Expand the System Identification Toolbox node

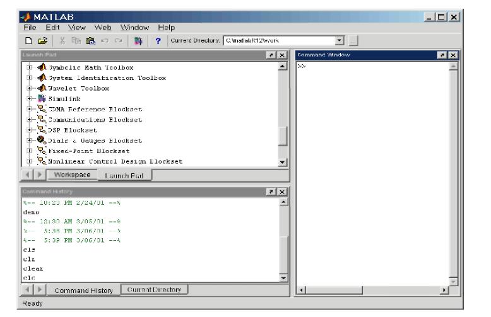tap(30, 78)
